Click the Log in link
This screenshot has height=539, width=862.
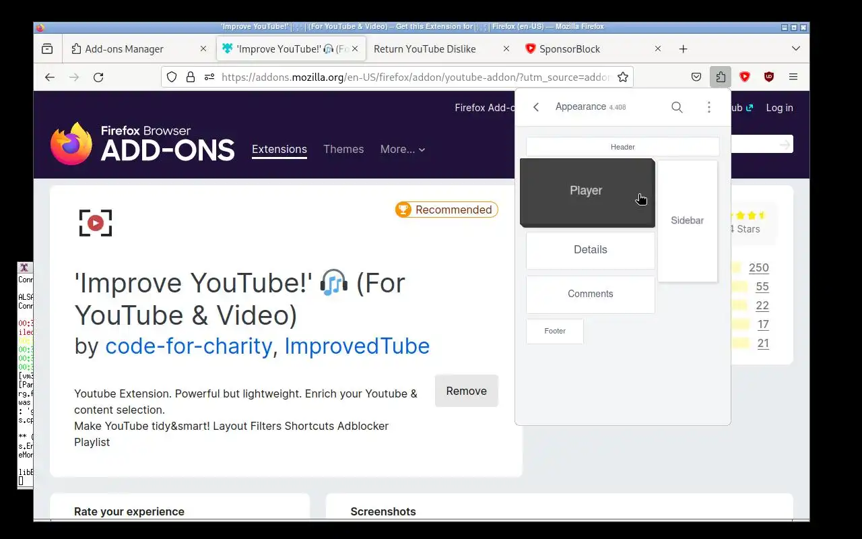coord(779,108)
